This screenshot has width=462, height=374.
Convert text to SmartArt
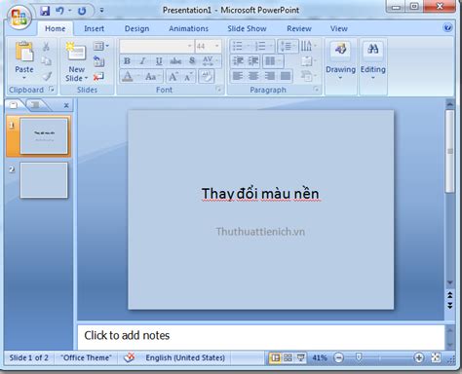pos(308,77)
